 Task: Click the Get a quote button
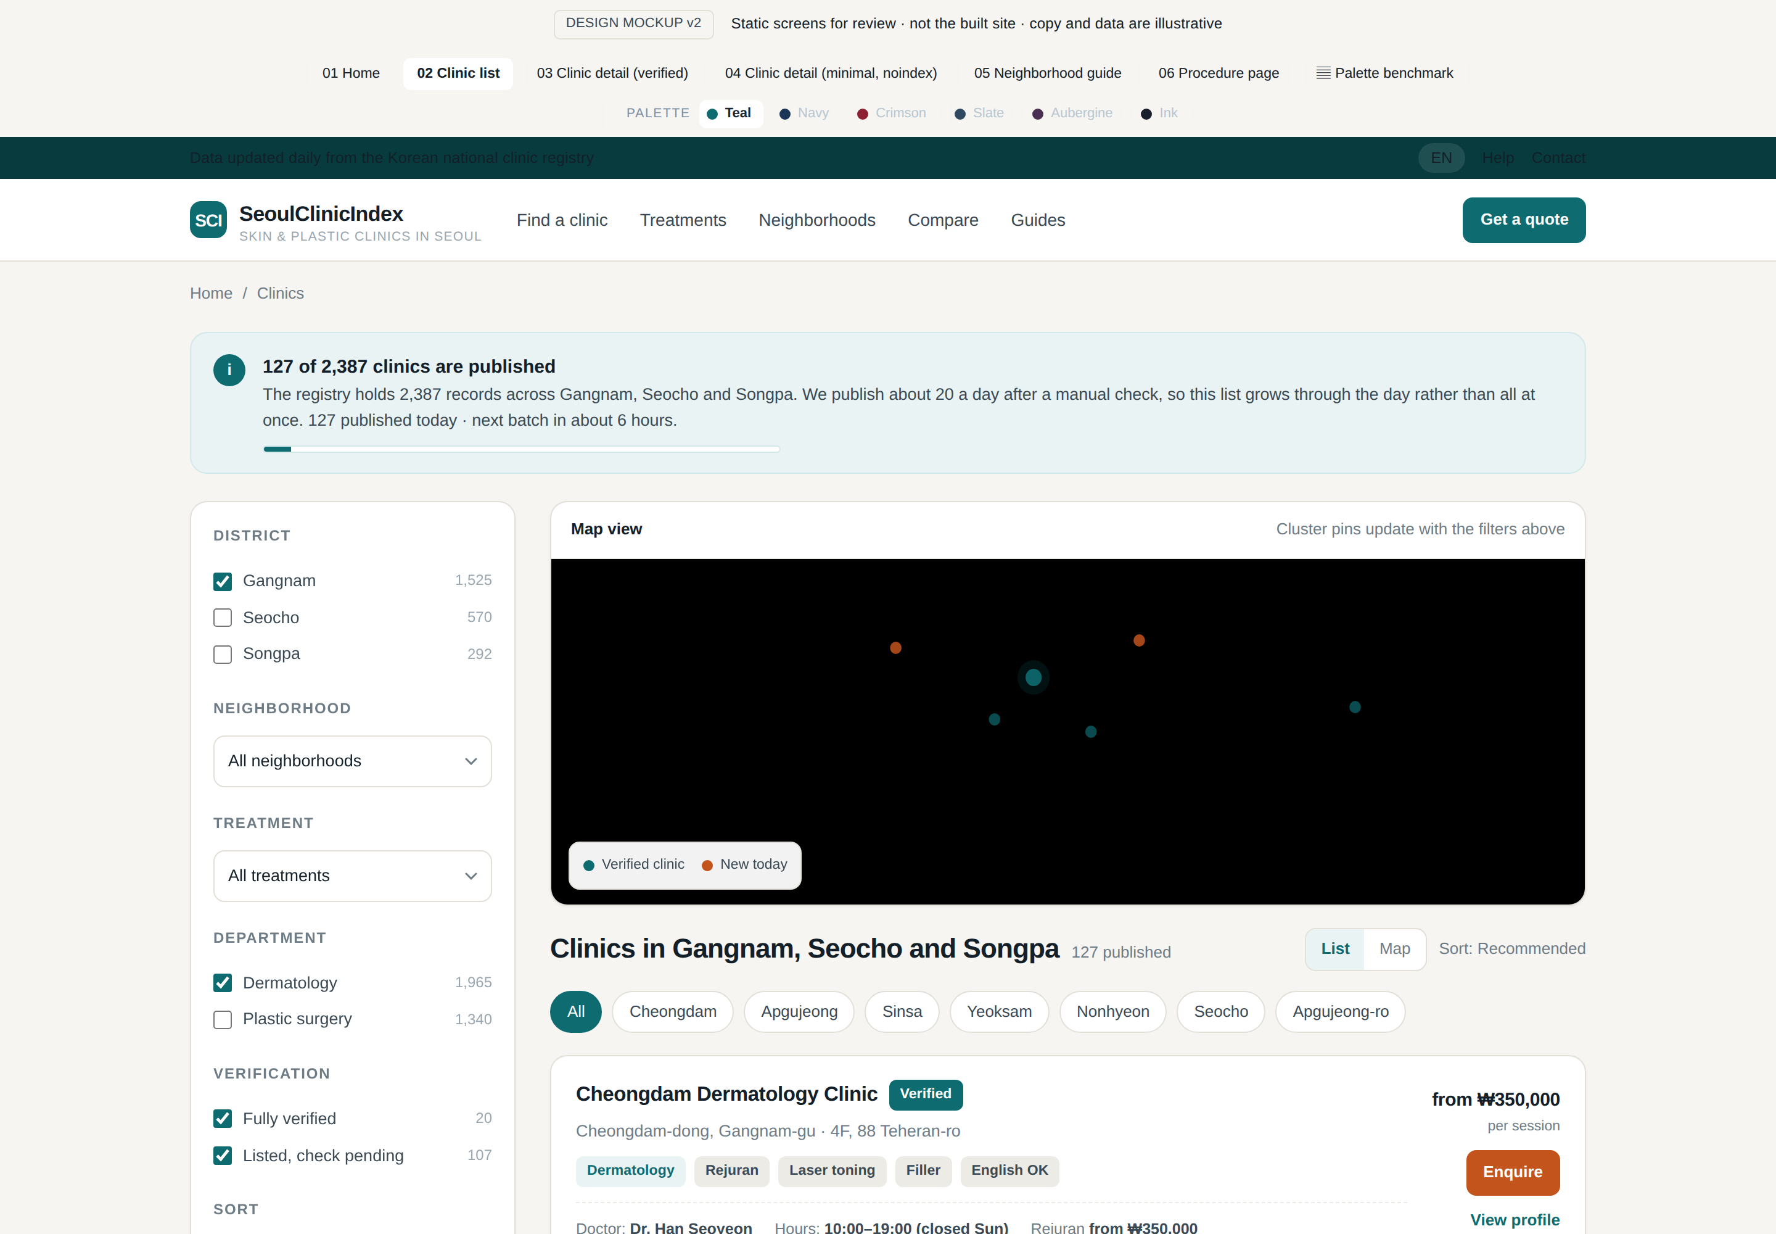[1523, 220]
